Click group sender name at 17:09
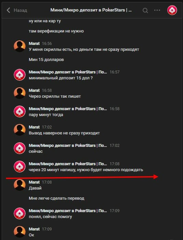Image resolution: width=183 pixels, height=240 pixels. [x=68, y=211]
